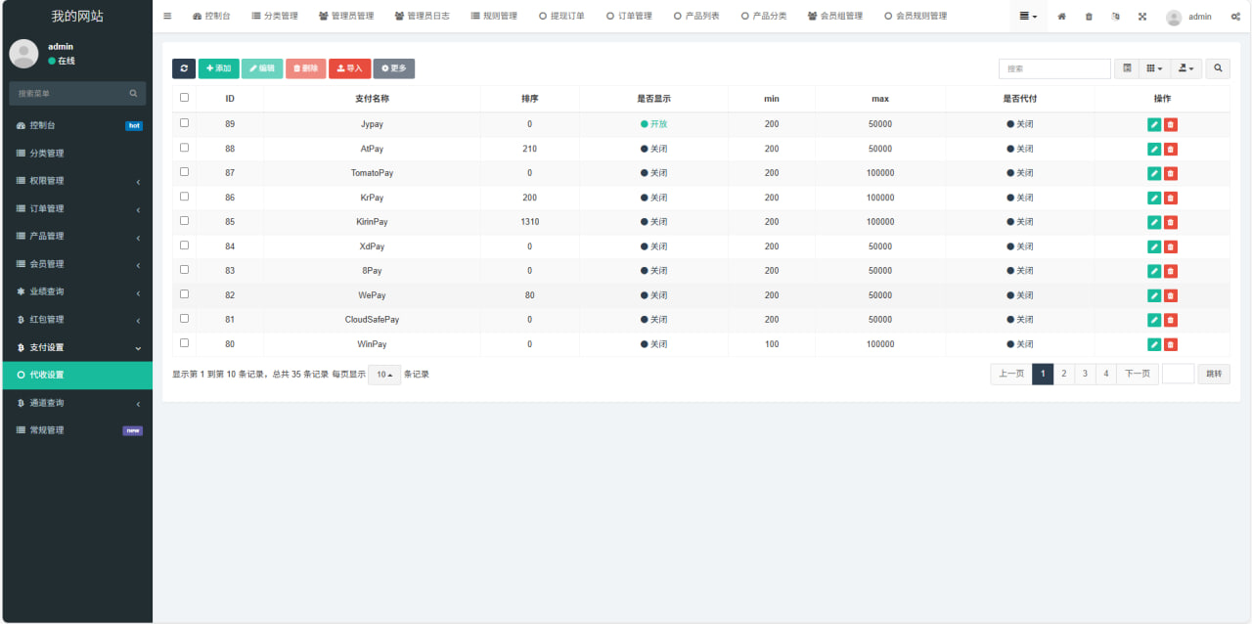Check the row checkbox for AtPay
The height and width of the screenshot is (624, 1252).
(x=184, y=148)
